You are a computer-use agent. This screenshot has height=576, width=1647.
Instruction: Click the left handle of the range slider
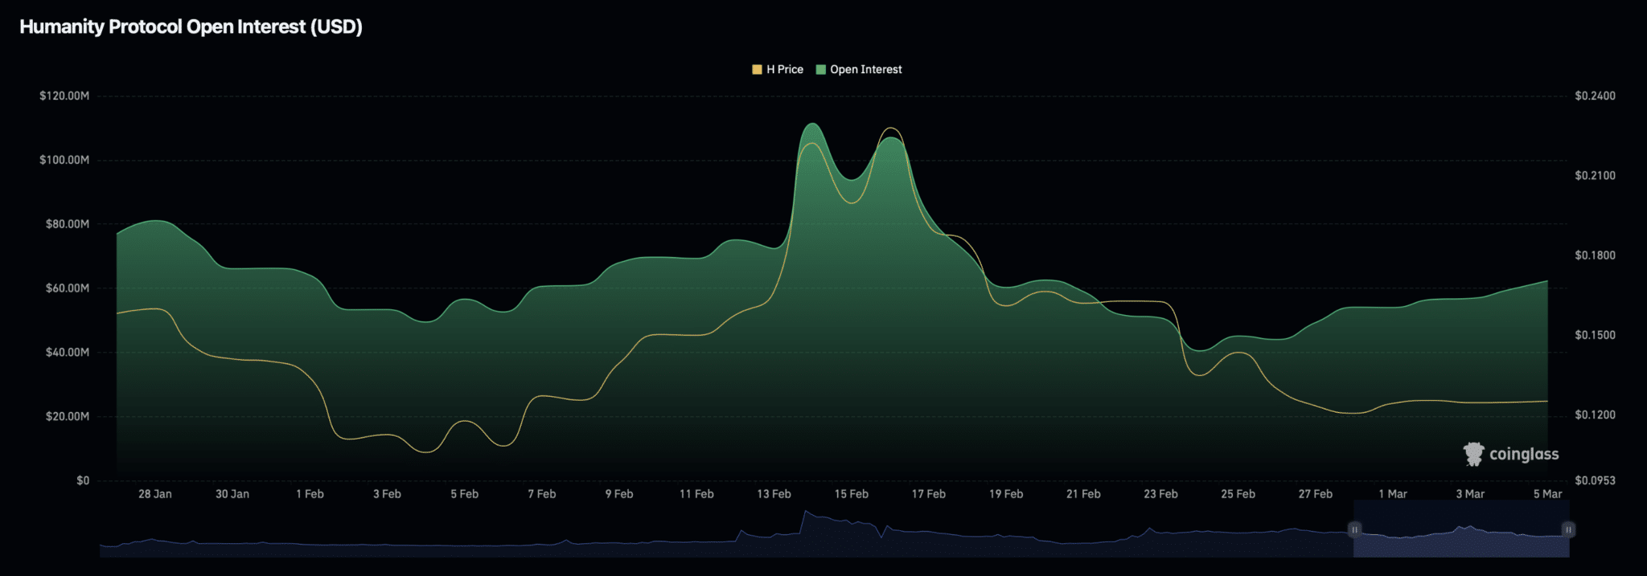pos(1354,530)
